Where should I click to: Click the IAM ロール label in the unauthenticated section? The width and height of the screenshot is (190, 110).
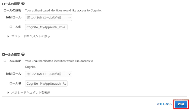(14, 74)
